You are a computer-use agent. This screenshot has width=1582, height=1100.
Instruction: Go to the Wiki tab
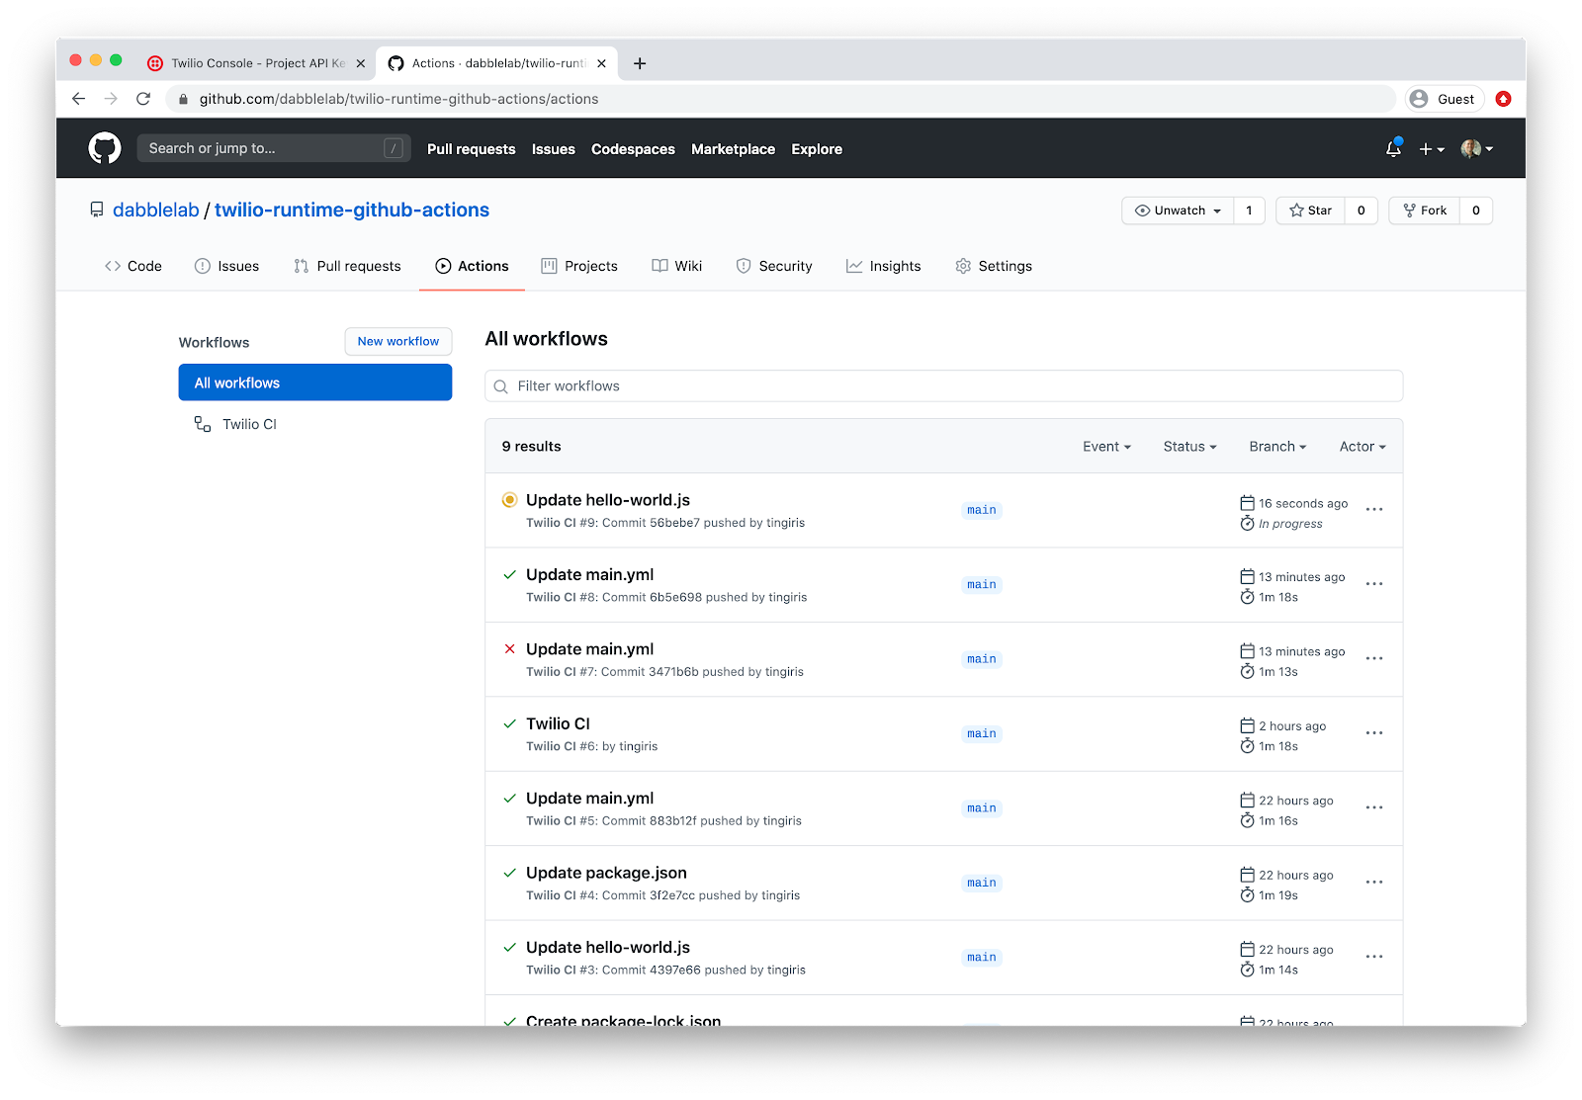coord(677,266)
